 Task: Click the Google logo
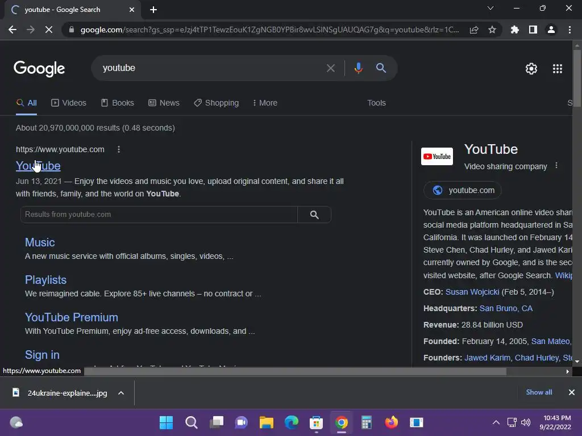[39, 69]
